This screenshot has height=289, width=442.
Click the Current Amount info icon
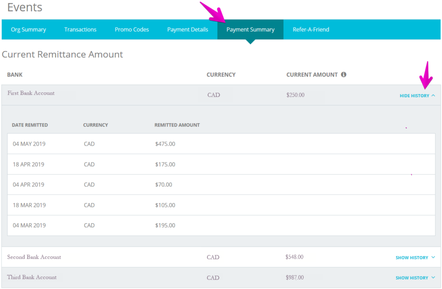pyautogui.click(x=344, y=74)
